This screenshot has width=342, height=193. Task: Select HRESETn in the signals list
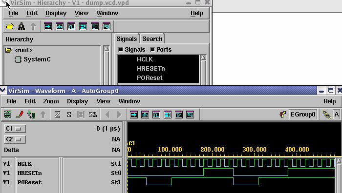tap(158, 69)
